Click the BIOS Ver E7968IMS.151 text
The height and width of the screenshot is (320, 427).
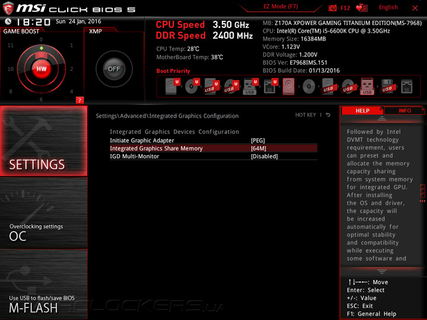tap(295, 63)
